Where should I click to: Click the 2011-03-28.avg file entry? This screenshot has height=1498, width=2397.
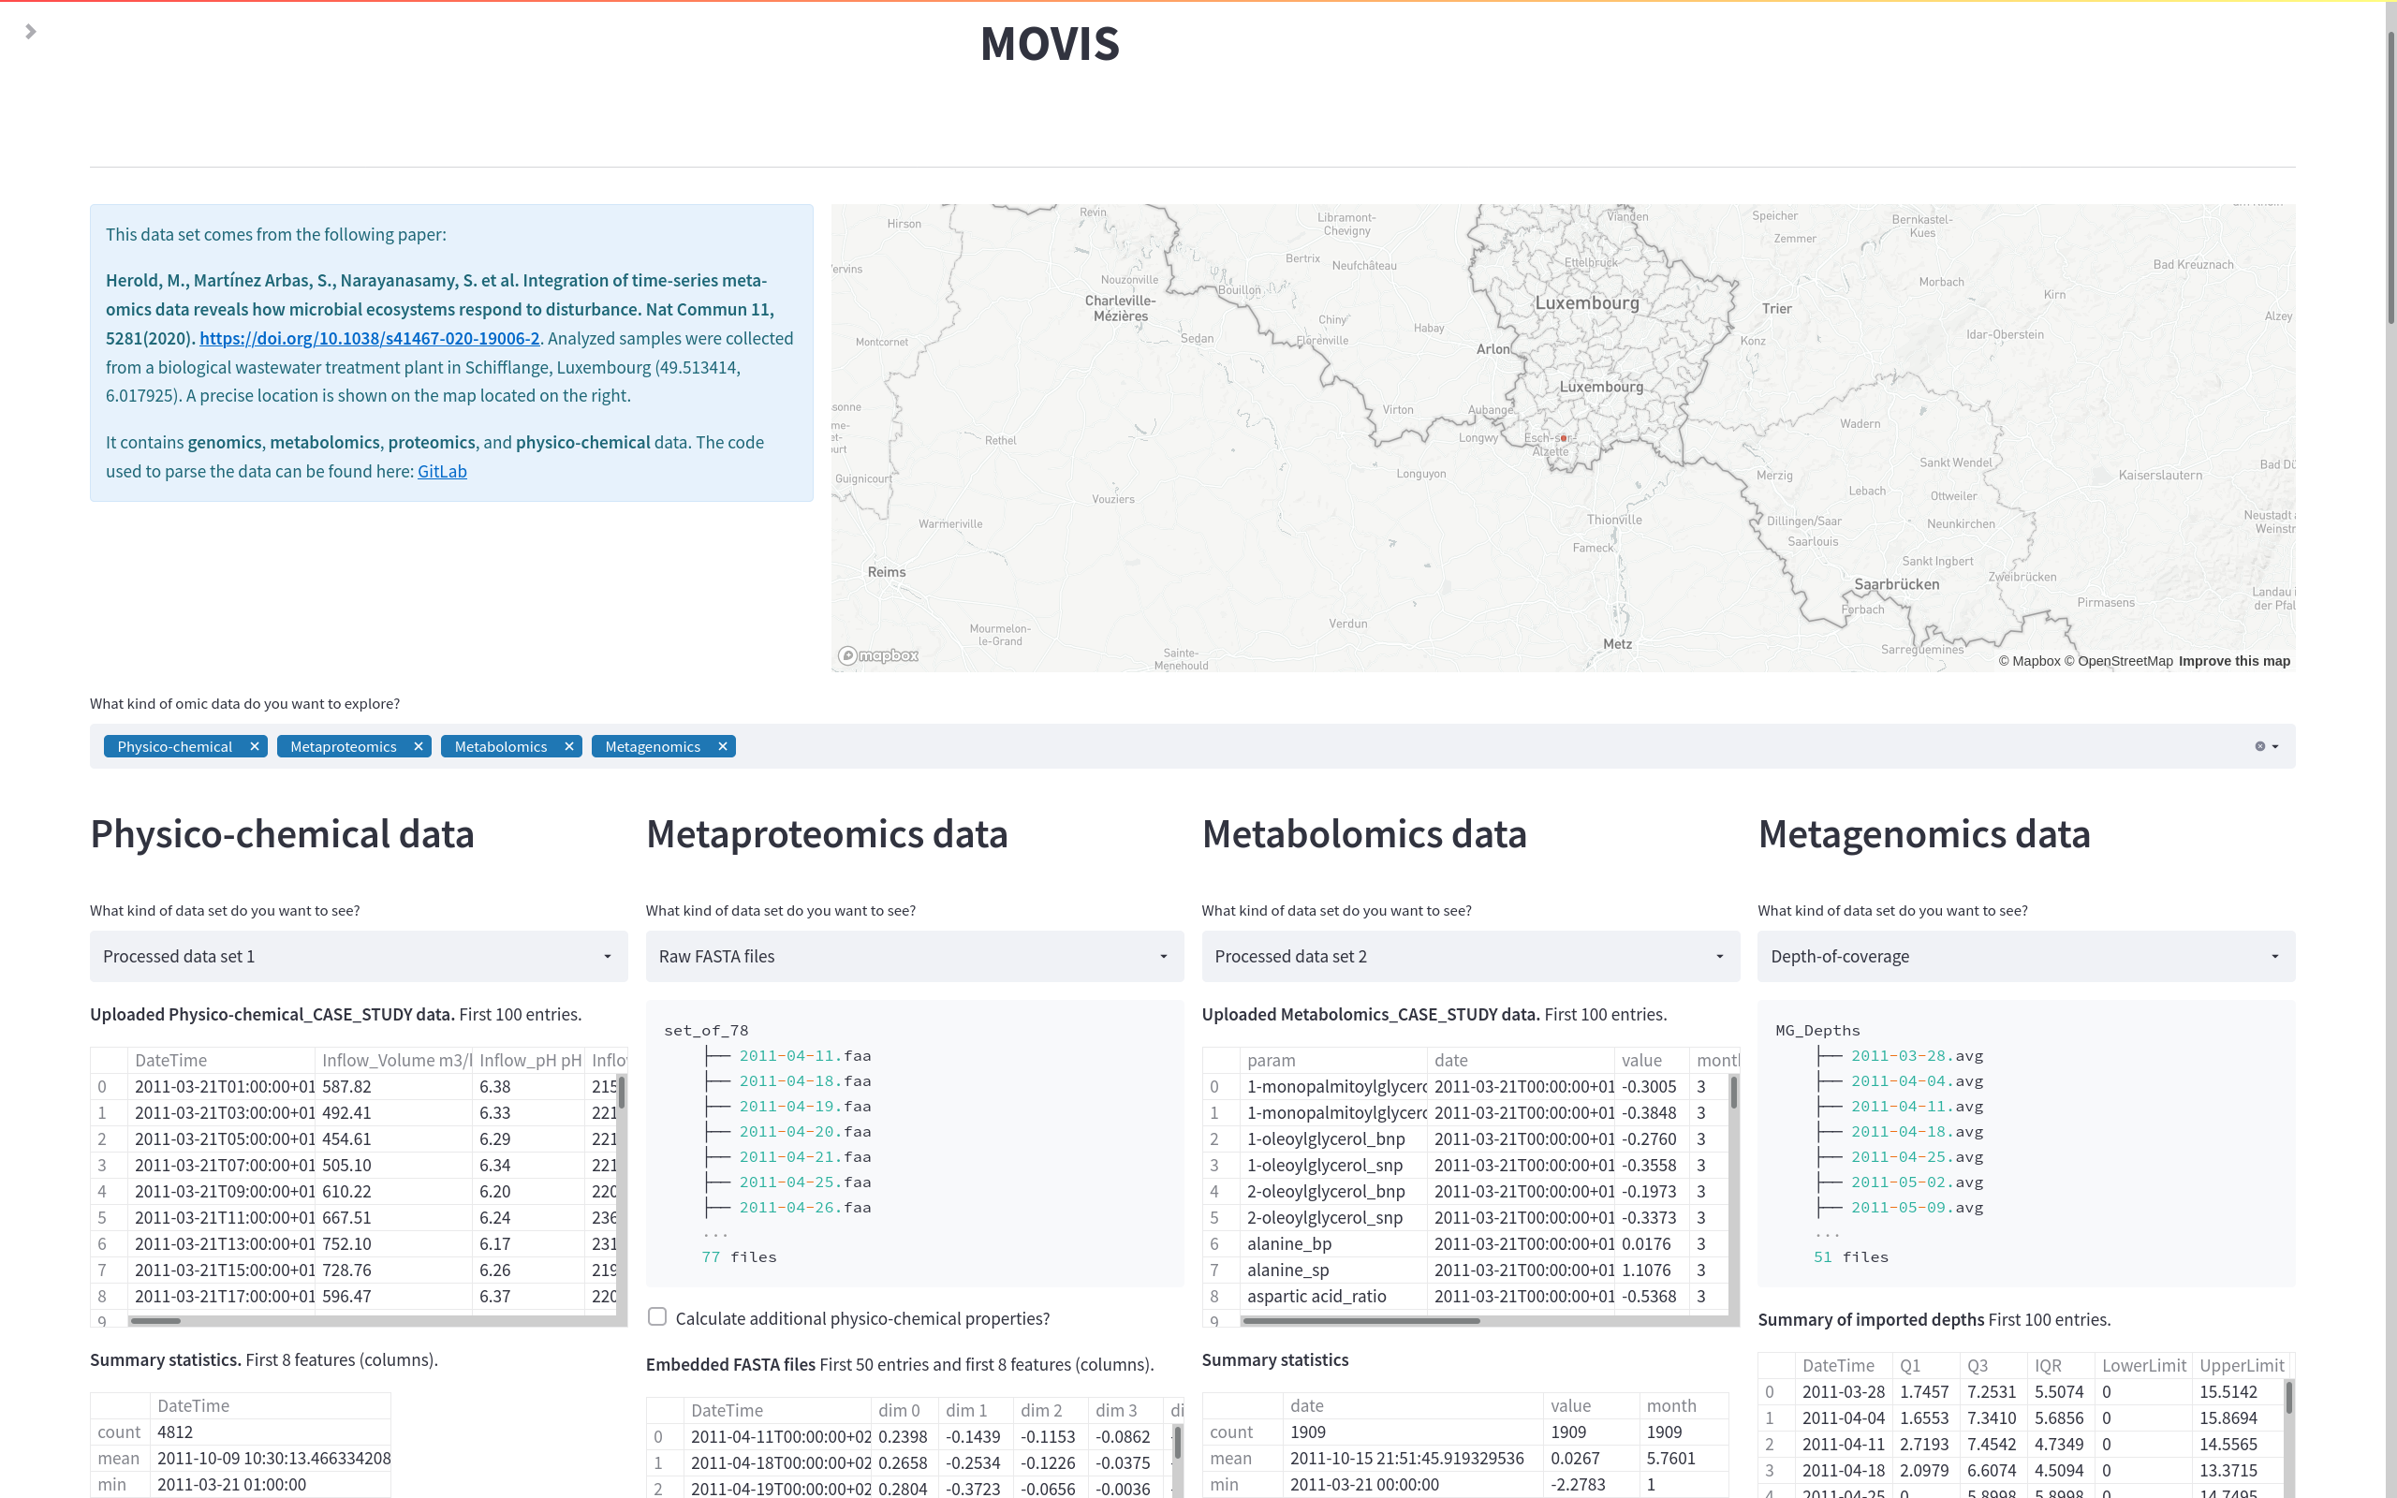(1917, 1056)
